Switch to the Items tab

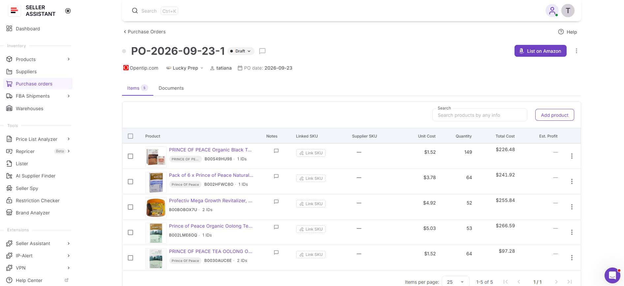(x=138, y=88)
